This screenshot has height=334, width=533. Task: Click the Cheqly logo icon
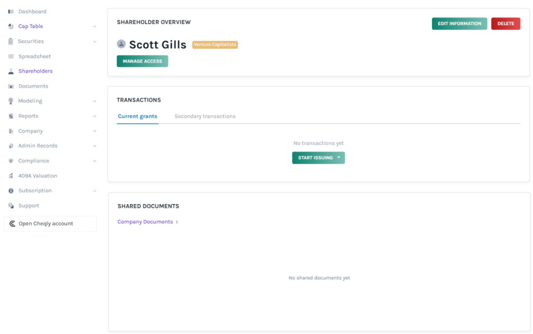(12, 224)
